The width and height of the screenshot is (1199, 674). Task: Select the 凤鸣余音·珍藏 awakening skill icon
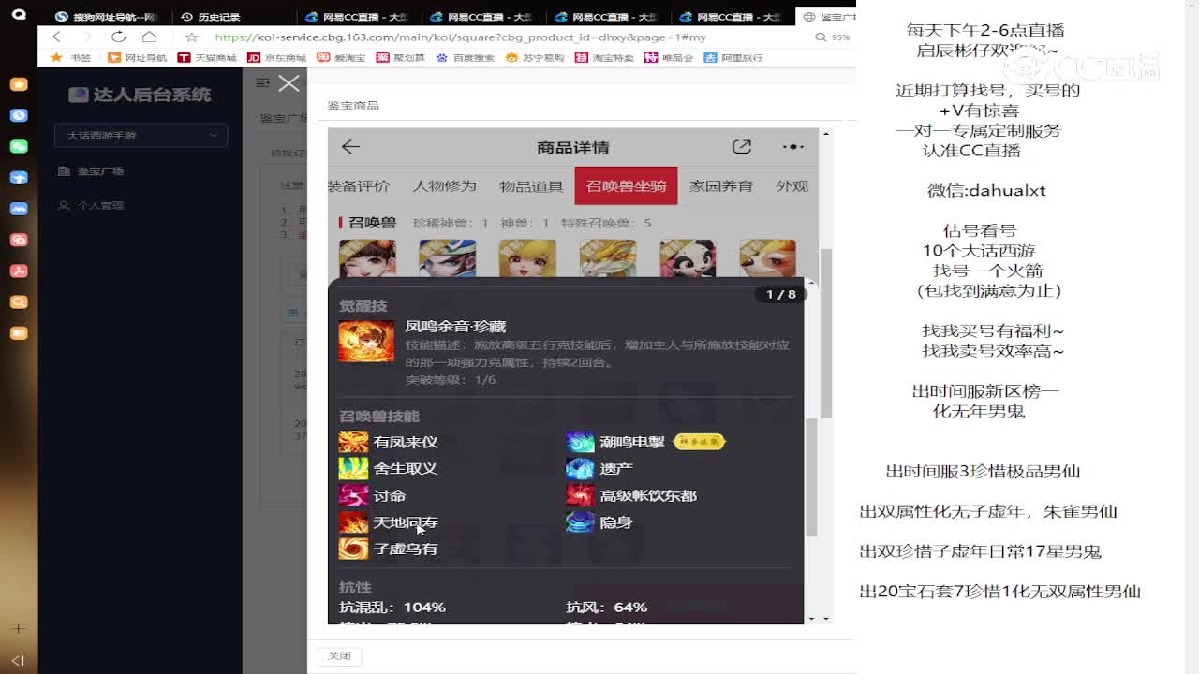click(366, 342)
